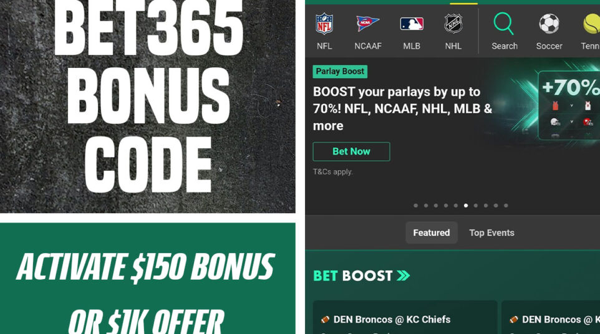Image resolution: width=600 pixels, height=334 pixels.
Task: Select the Soccer ball icon
Action: pyautogui.click(x=549, y=24)
